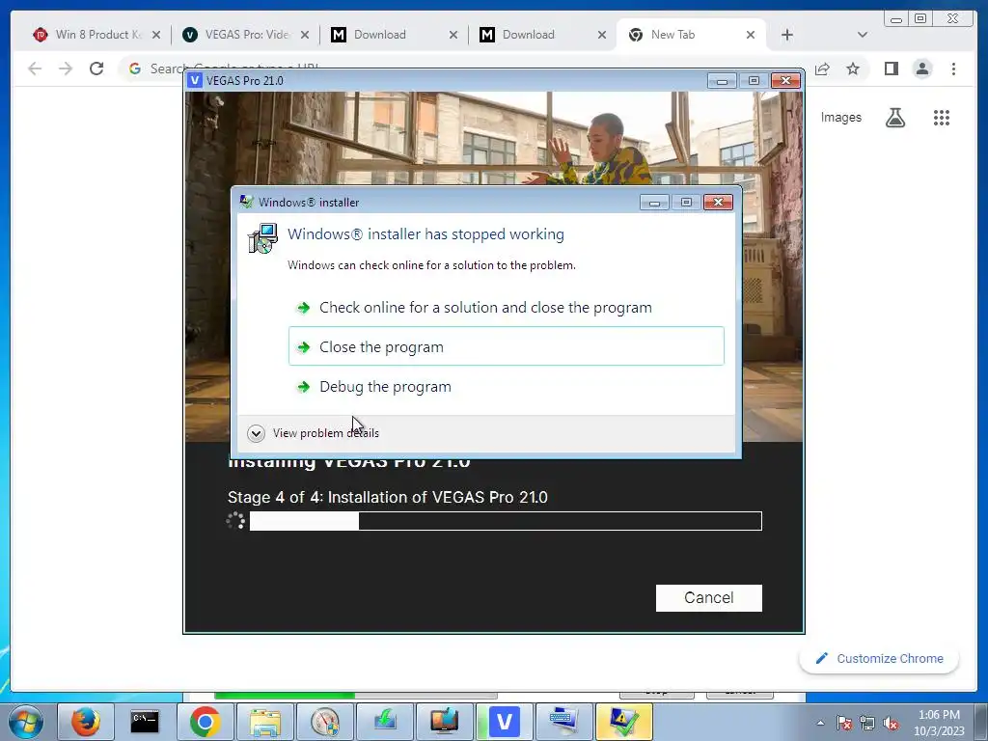This screenshot has height=741, width=988.
Task: Click Windows installer dialog title icon
Action: (246, 202)
